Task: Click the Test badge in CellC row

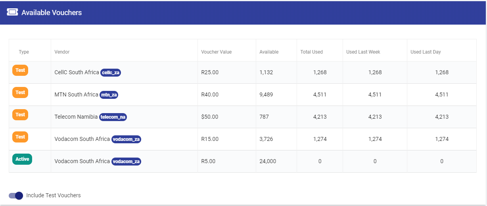Action: 20,70
